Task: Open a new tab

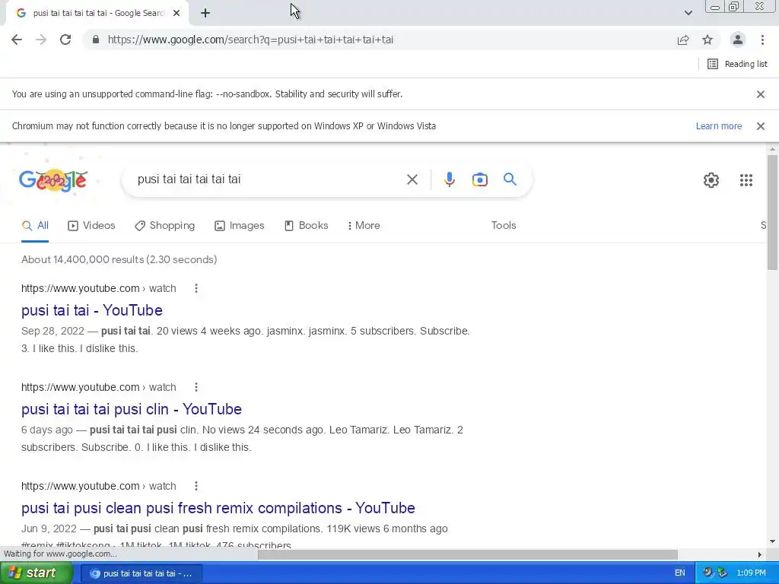Action: [205, 13]
